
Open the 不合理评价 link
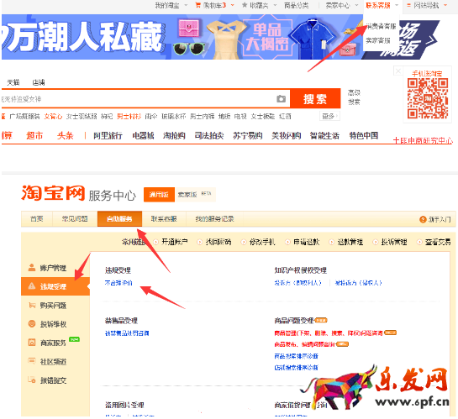coord(118,283)
